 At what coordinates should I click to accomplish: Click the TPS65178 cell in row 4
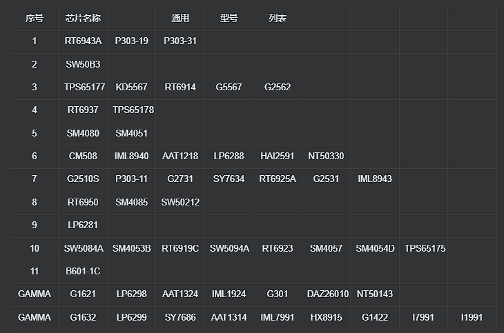[x=133, y=110]
